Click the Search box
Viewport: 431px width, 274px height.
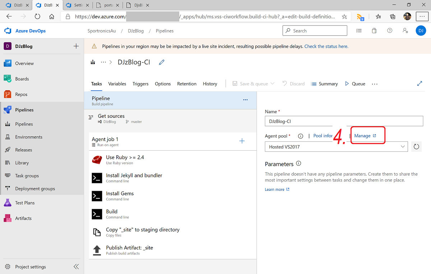point(315,31)
